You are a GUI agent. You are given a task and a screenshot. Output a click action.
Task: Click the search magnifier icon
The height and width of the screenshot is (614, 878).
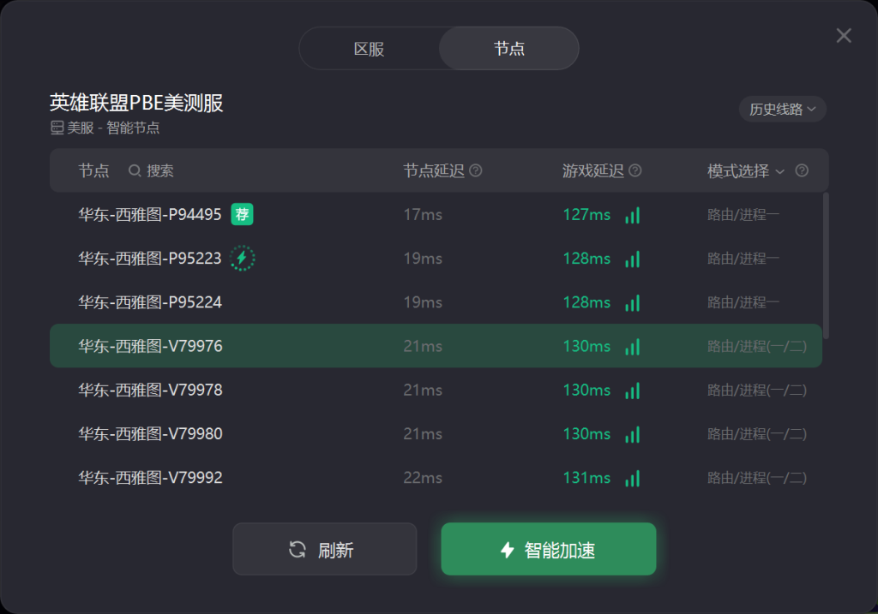click(135, 170)
